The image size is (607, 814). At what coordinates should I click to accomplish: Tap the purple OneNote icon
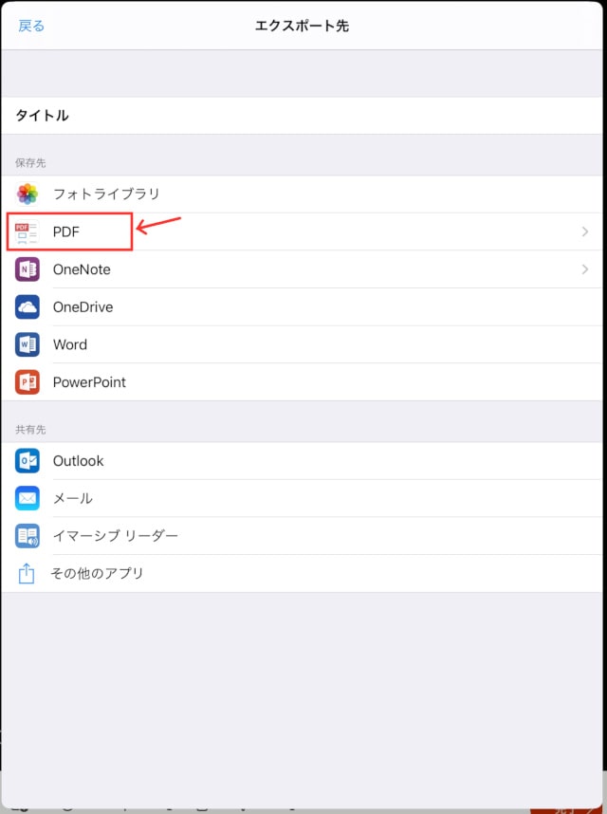pyautogui.click(x=27, y=269)
